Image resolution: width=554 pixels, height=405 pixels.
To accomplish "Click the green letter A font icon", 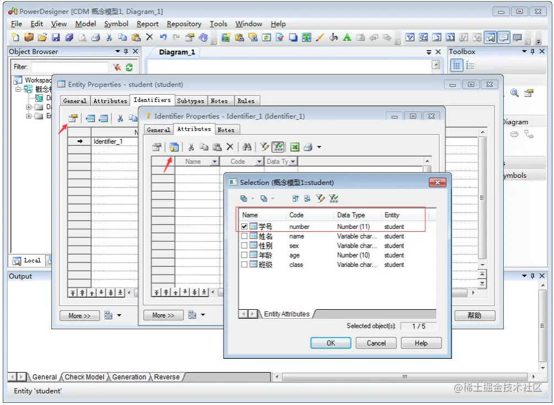I will coord(347,37).
